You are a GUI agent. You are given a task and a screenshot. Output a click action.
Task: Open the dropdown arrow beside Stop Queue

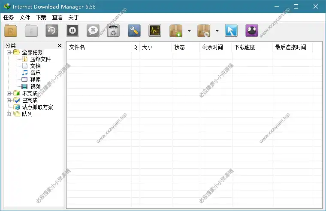point(217,31)
